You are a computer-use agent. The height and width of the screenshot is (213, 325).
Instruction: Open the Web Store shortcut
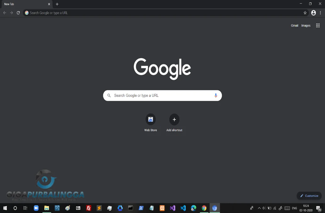[x=150, y=120]
